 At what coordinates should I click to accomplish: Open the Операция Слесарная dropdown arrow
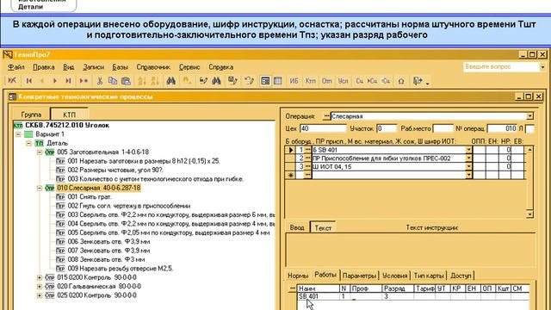point(529,116)
